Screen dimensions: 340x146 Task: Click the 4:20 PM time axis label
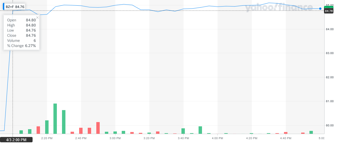[252, 138]
